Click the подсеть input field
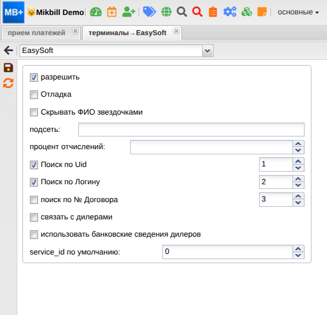The image size is (327, 315). [191, 130]
